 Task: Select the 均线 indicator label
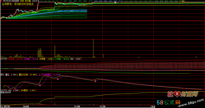point(22,1)
